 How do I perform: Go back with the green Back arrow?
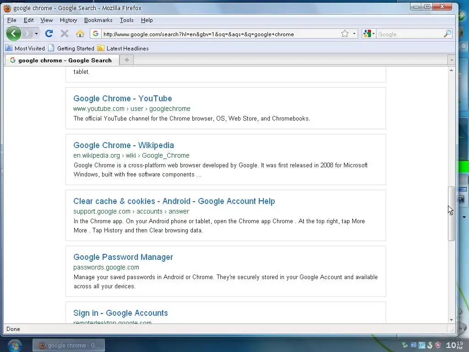click(x=13, y=33)
